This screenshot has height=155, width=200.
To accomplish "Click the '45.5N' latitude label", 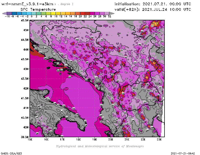I will (24, 20).
